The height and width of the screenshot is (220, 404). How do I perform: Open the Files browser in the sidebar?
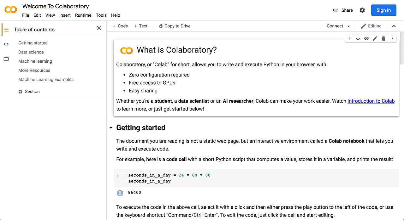coord(6,59)
